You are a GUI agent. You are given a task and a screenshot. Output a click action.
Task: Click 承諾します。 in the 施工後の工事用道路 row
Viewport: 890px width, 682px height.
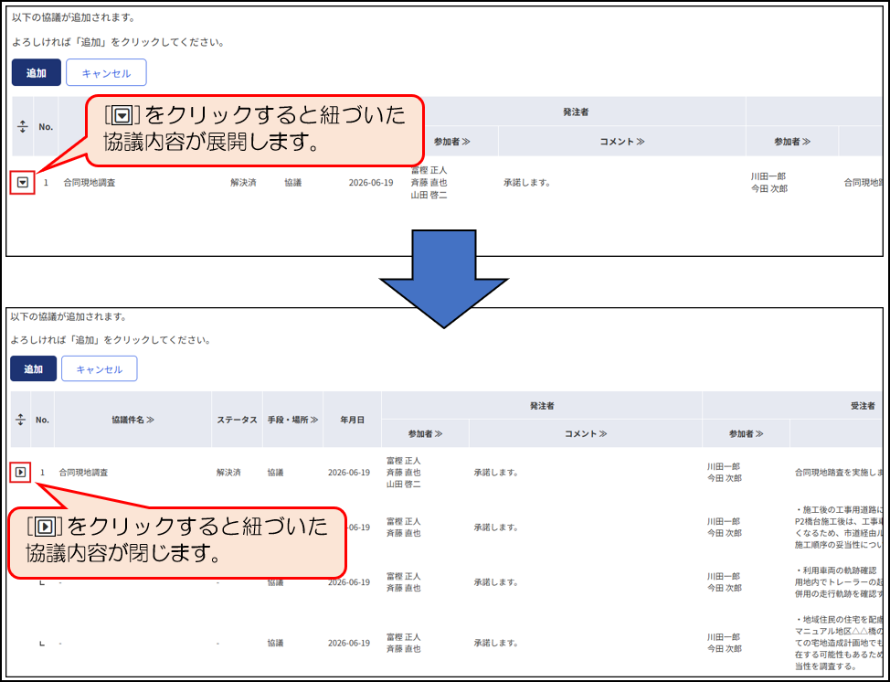[x=496, y=527]
